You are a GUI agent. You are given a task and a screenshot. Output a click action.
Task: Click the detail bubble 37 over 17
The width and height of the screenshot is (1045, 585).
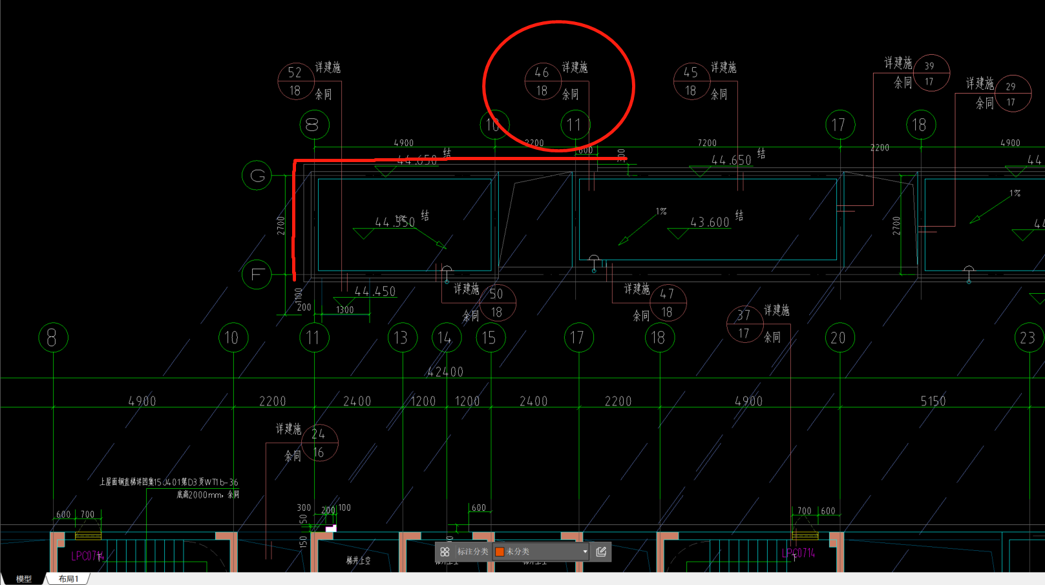744,324
